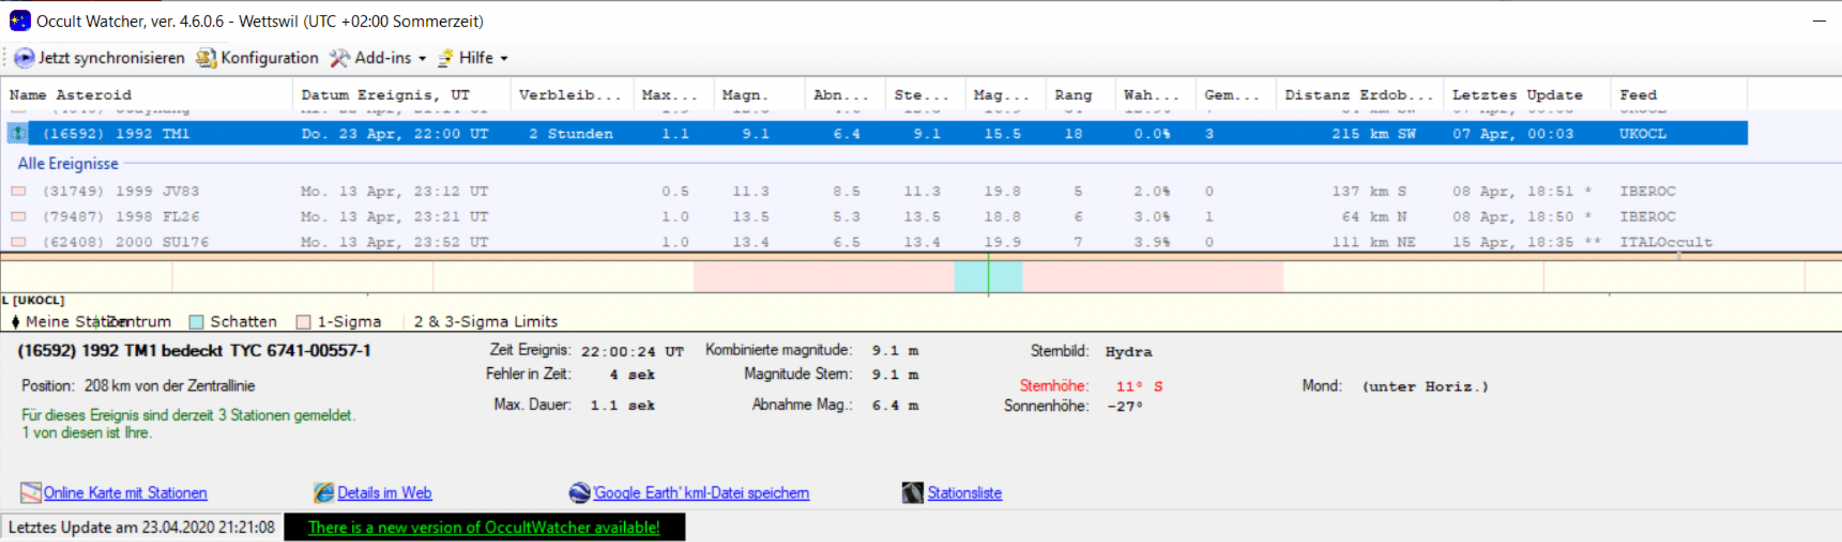Sort by the Letztes Update column header
The image size is (1842, 542).
[x=1516, y=95]
